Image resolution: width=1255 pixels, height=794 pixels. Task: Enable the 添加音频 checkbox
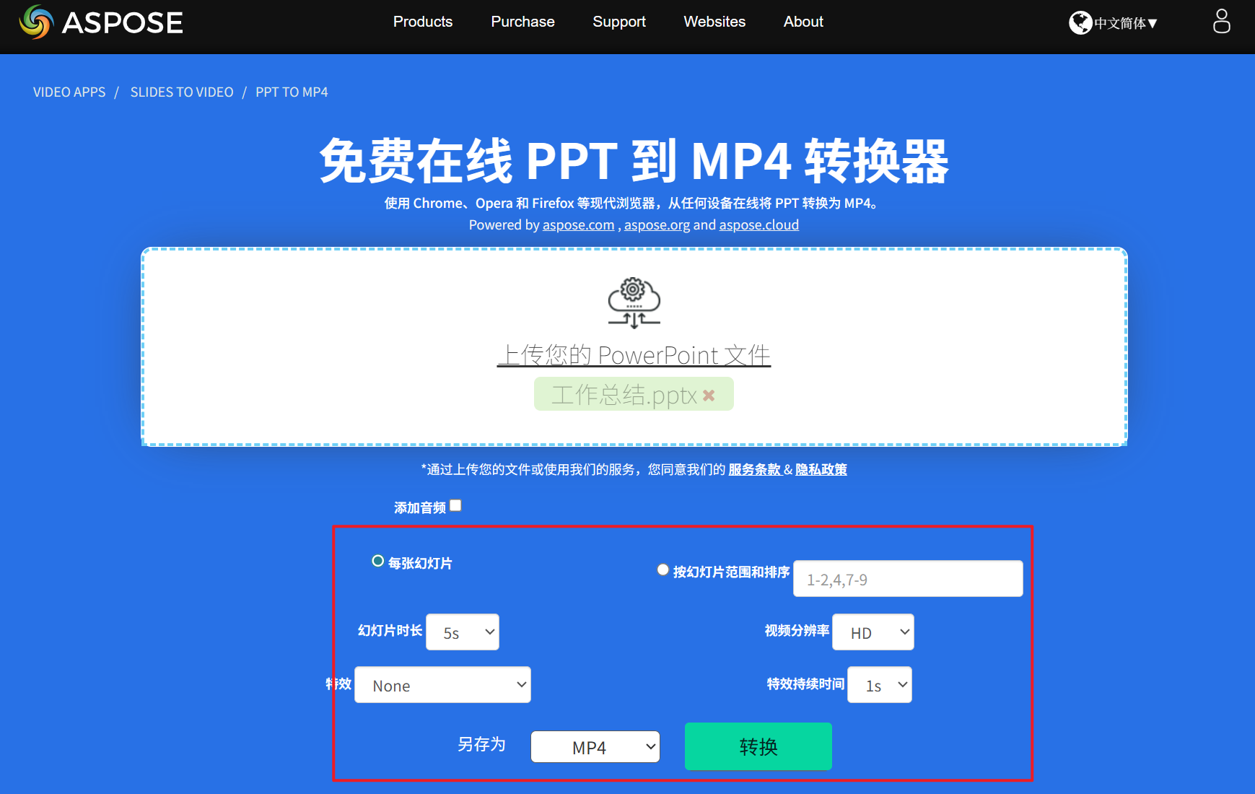(x=455, y=505)
